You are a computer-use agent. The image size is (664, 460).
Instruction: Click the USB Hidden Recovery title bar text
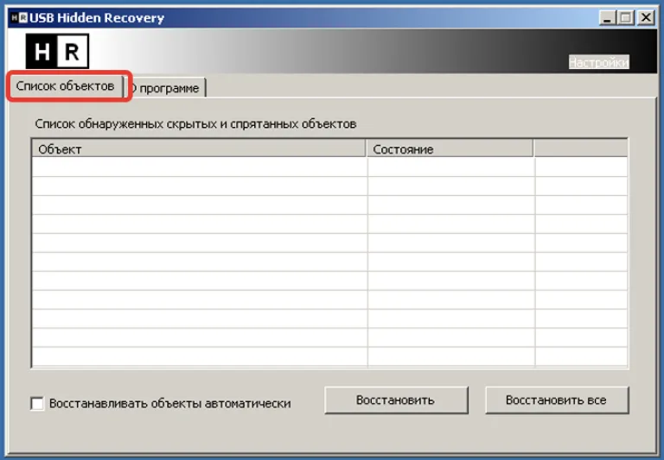coord(97,18)
